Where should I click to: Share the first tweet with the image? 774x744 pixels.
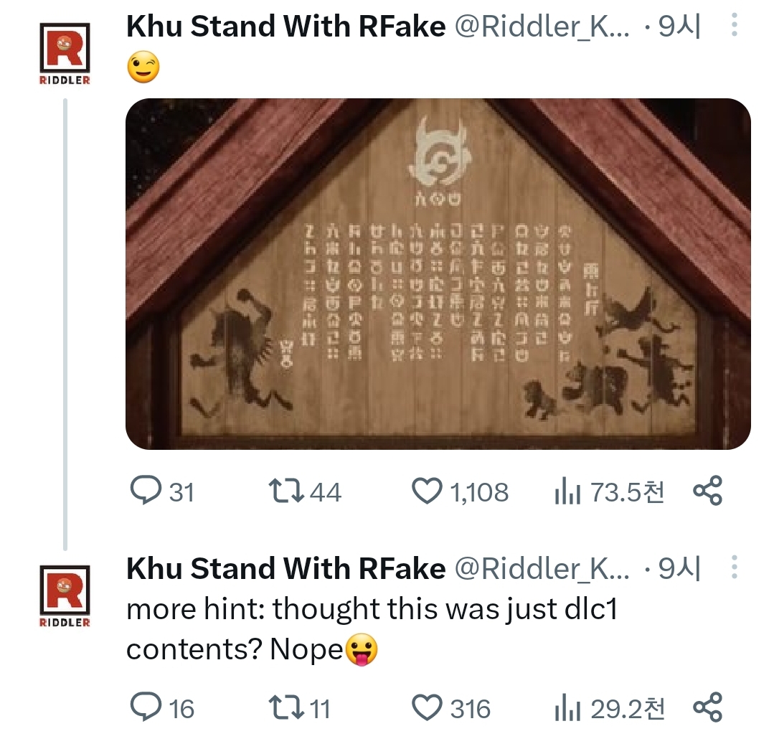pyautogui.click(x=708, y=490)
